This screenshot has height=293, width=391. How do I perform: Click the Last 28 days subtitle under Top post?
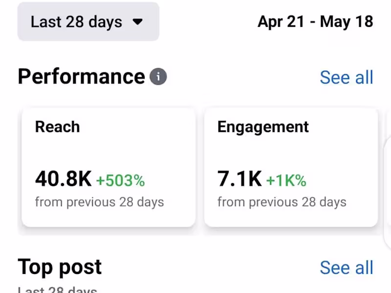(57, 289)
